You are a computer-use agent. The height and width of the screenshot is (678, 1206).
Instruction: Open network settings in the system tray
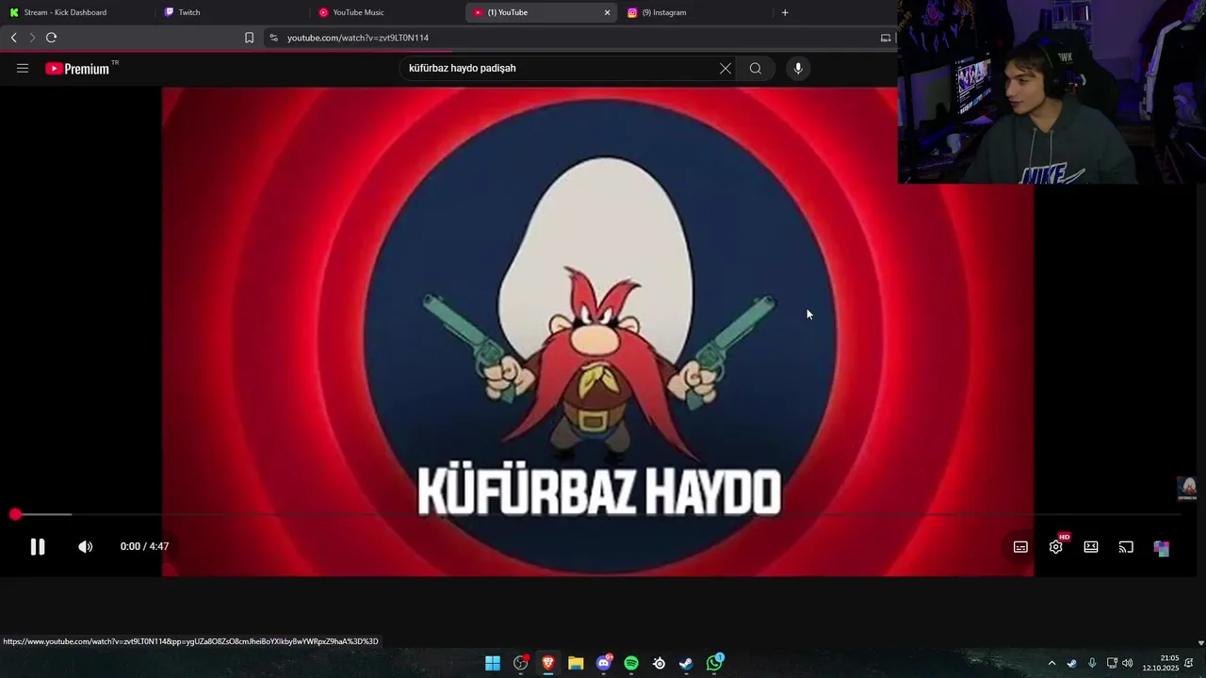pos(1112,663)
